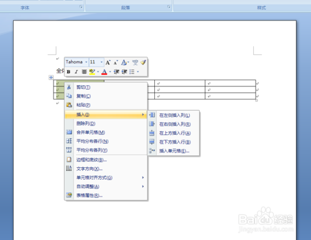Click the table move handle
This screenshot has width=311, height=240.
(51, 77)
